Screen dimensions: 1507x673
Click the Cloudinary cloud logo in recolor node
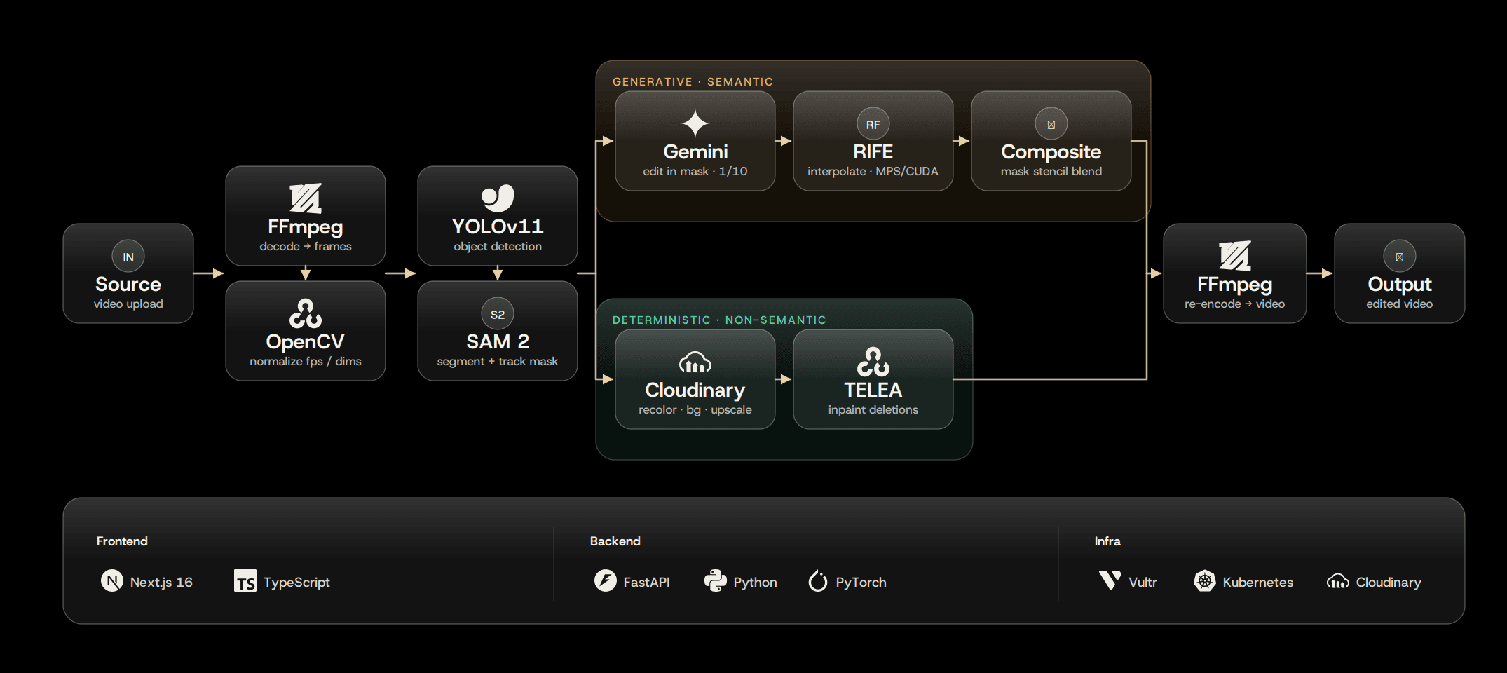coord(695,362)
